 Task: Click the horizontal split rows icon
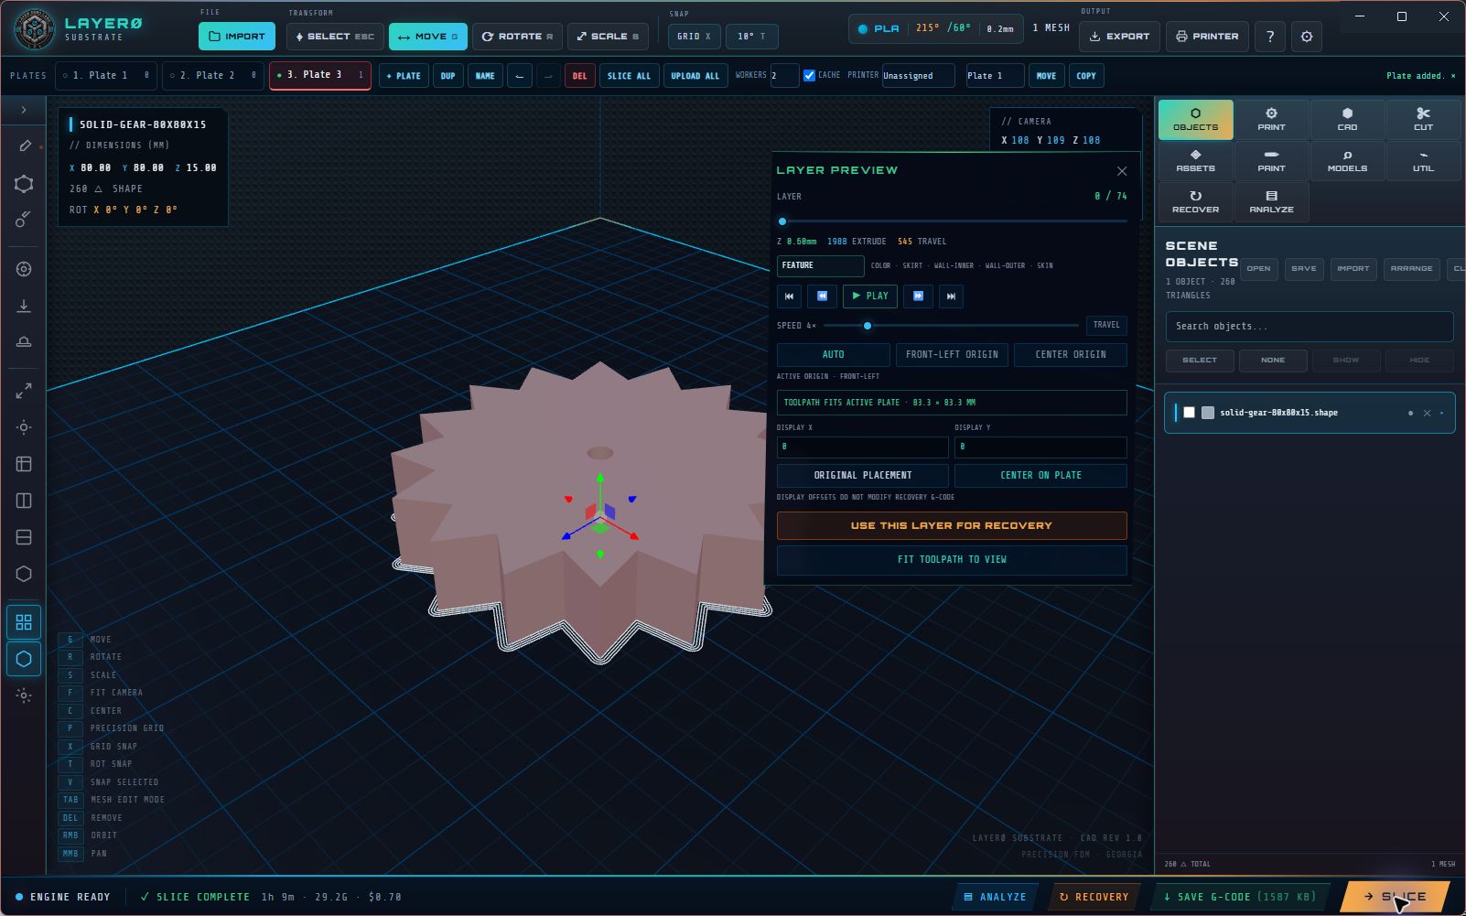[x=24, y=537]
